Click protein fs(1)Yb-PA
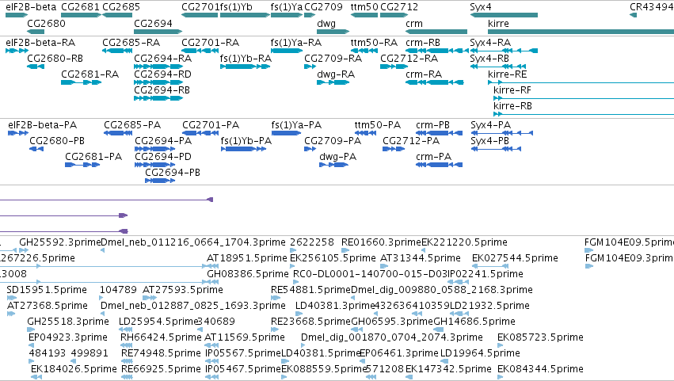674x381 pixels. click(246, 142)
